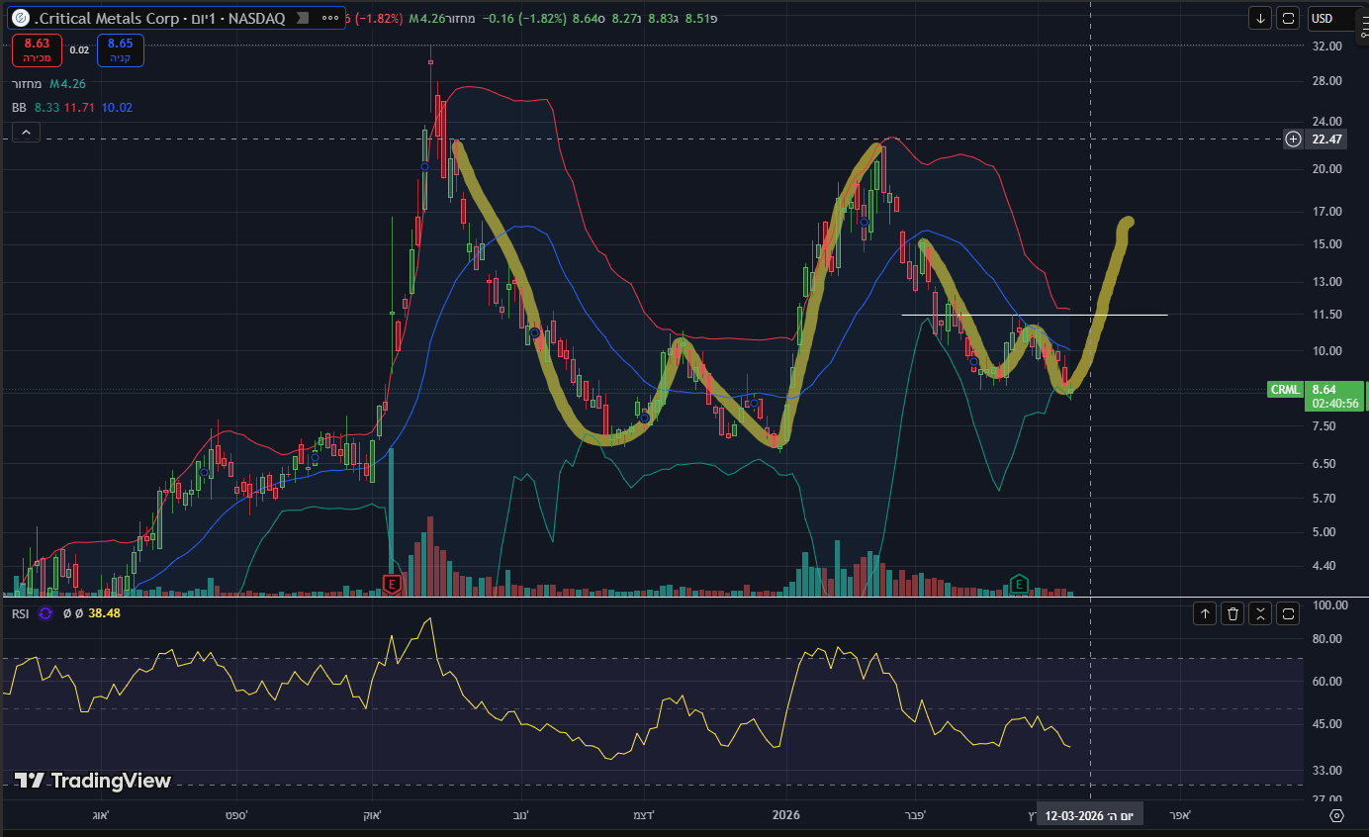Screen dimensions: 1369x837
Task: Click the 8.27 value in the header
Action: pos(624,18)
